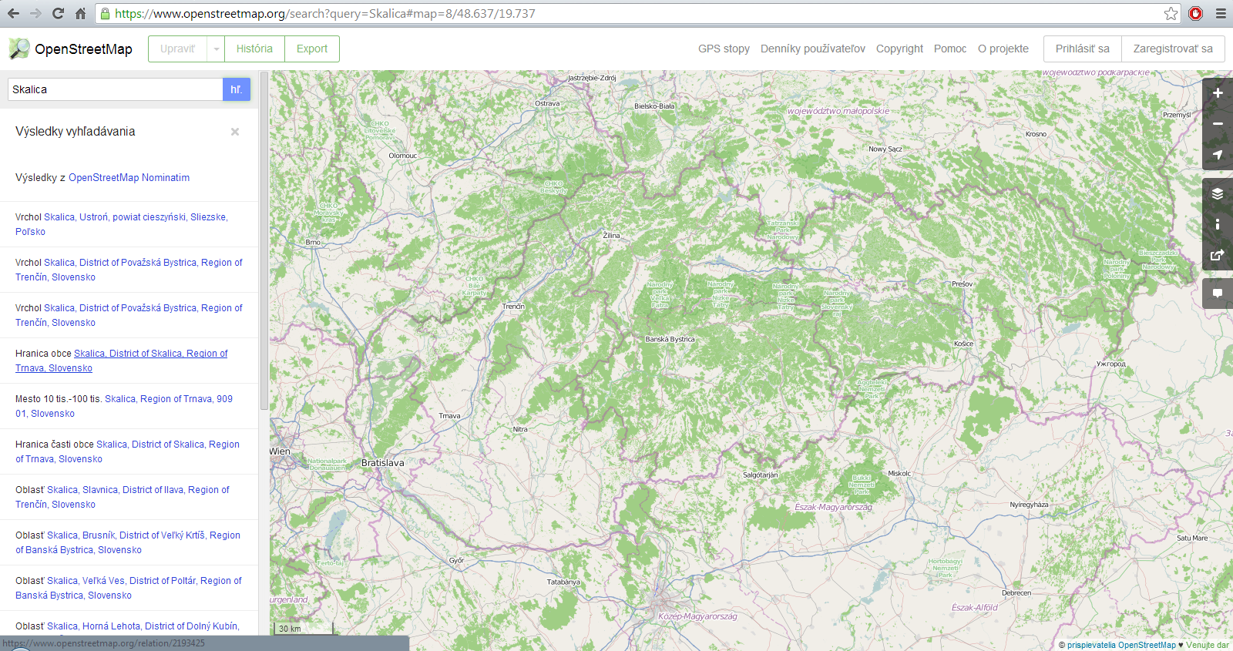
Task: Zoom out on the map
Action: click(x=1218, y=124)
